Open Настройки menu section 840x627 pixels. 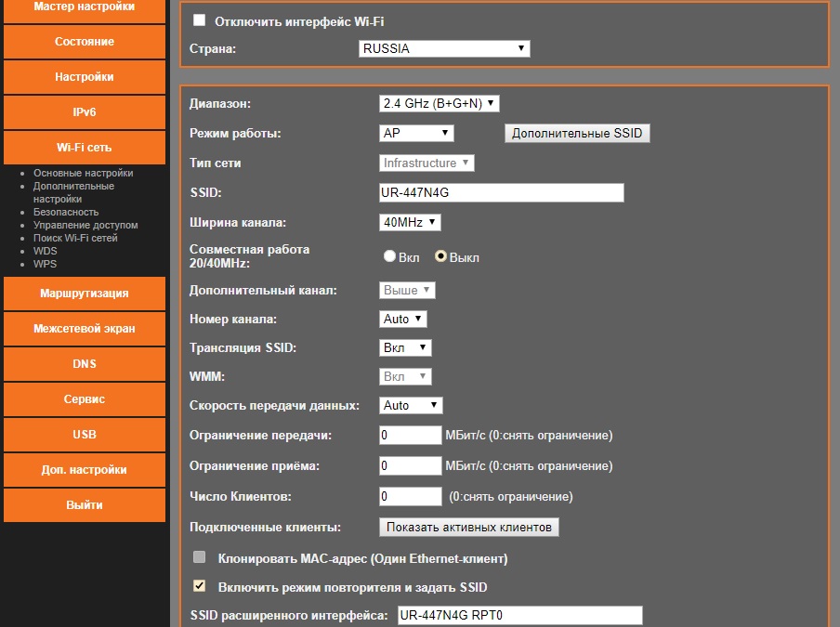point(85,77)
